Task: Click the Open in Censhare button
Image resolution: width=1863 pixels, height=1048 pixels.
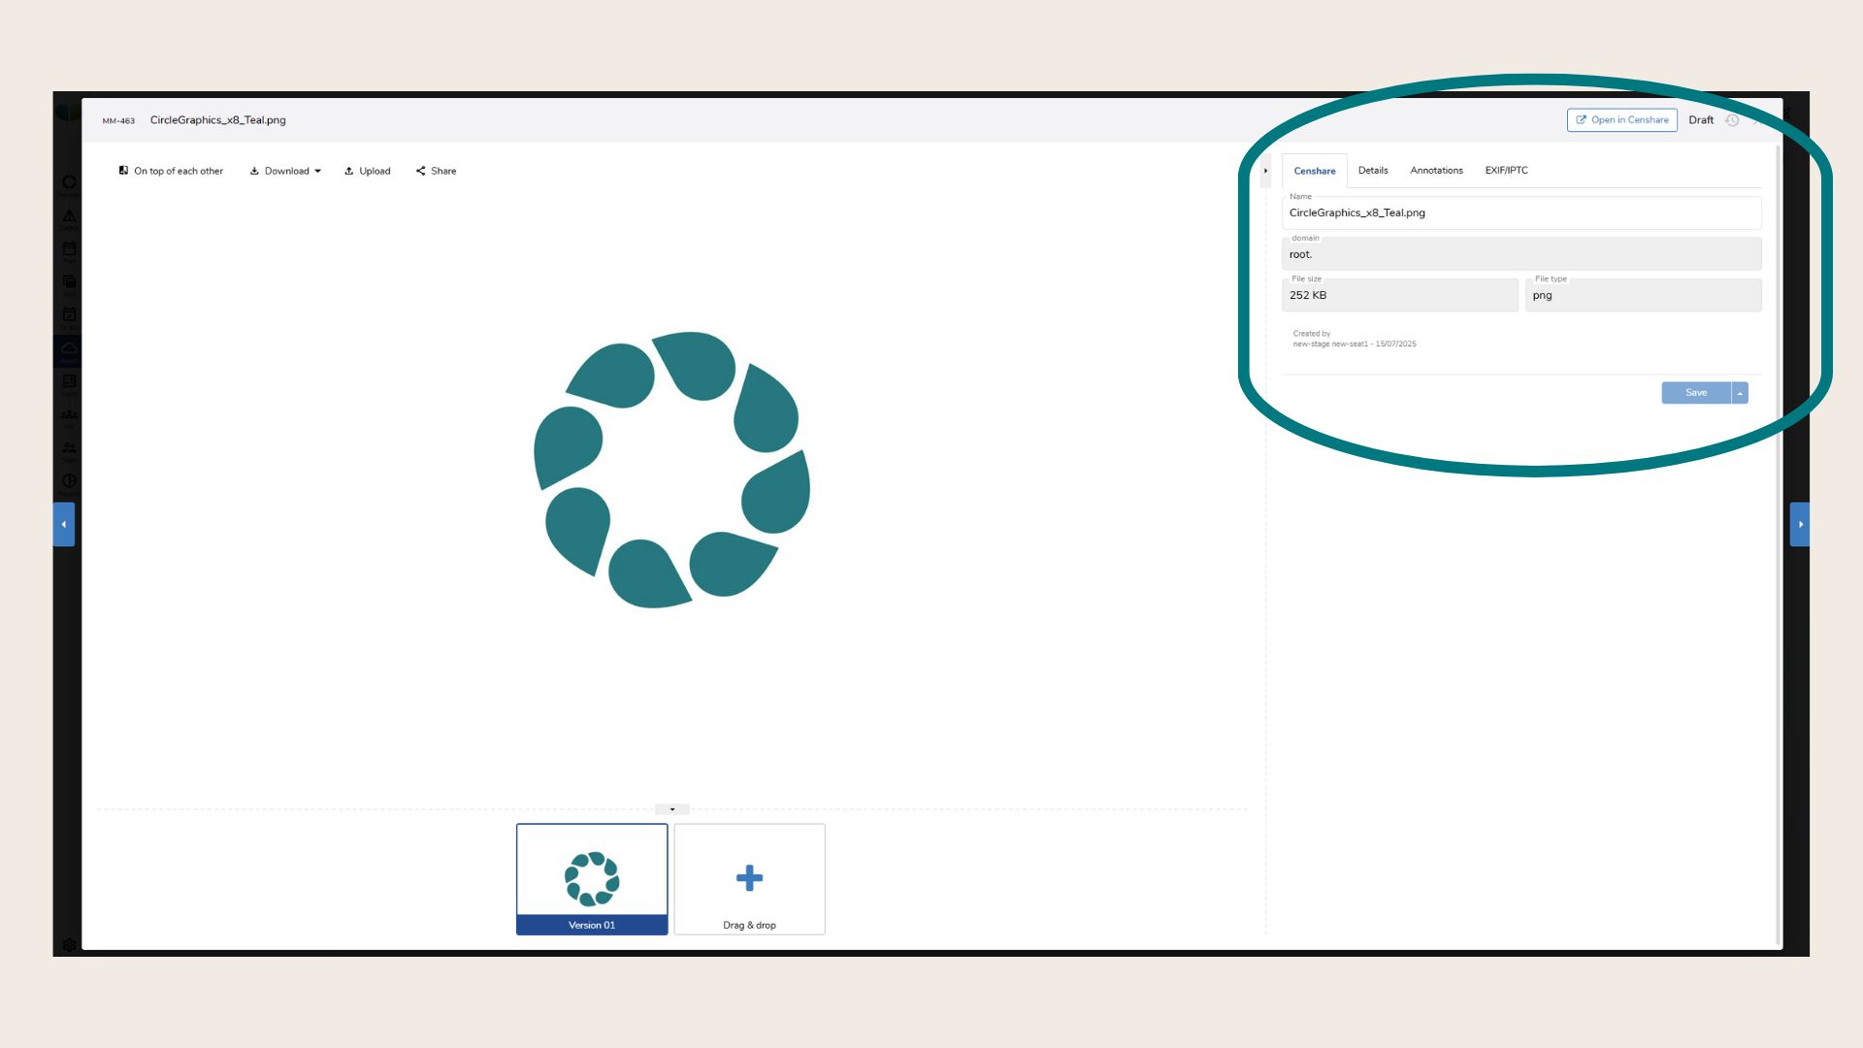Action: [1621, 120]
